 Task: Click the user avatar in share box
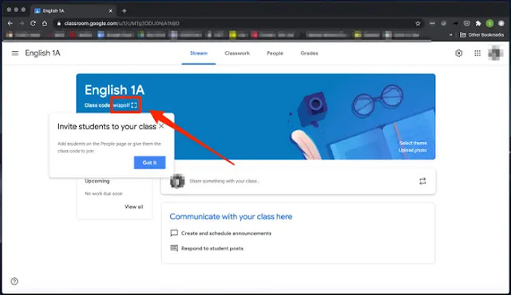click(x=177, y=181)
